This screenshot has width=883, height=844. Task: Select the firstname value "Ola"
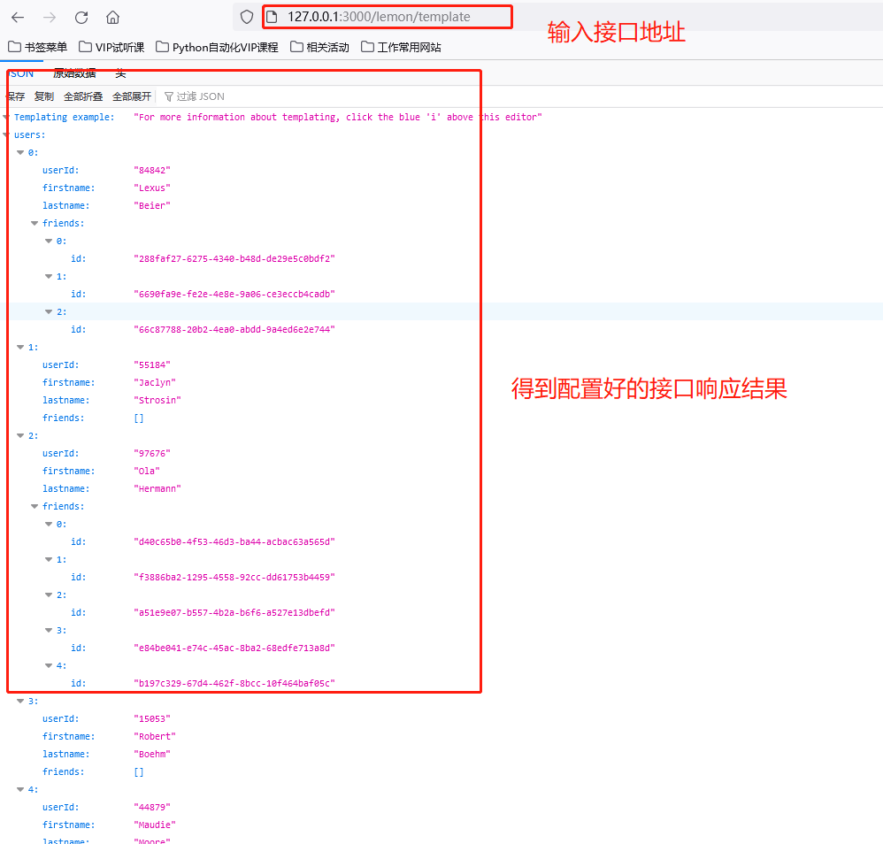[146, 472]
